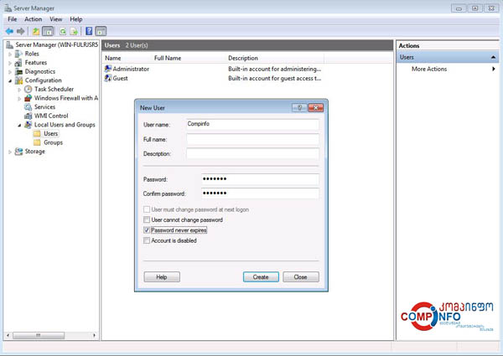This screenshot has height=356, width=503.
Task: Toggle the Show/Hide Console Tree icon
Action: (48, 31)
